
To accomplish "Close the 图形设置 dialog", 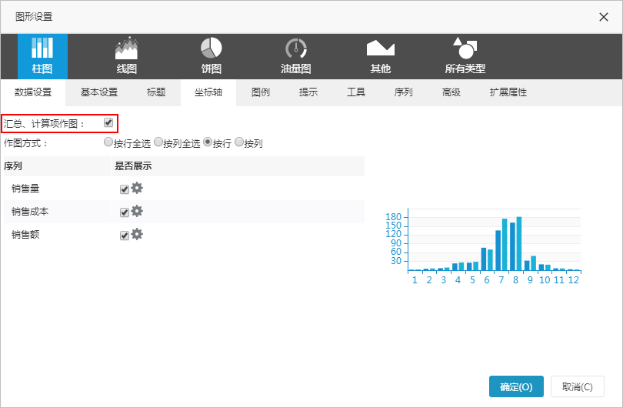I will click(x=604, y=17).
